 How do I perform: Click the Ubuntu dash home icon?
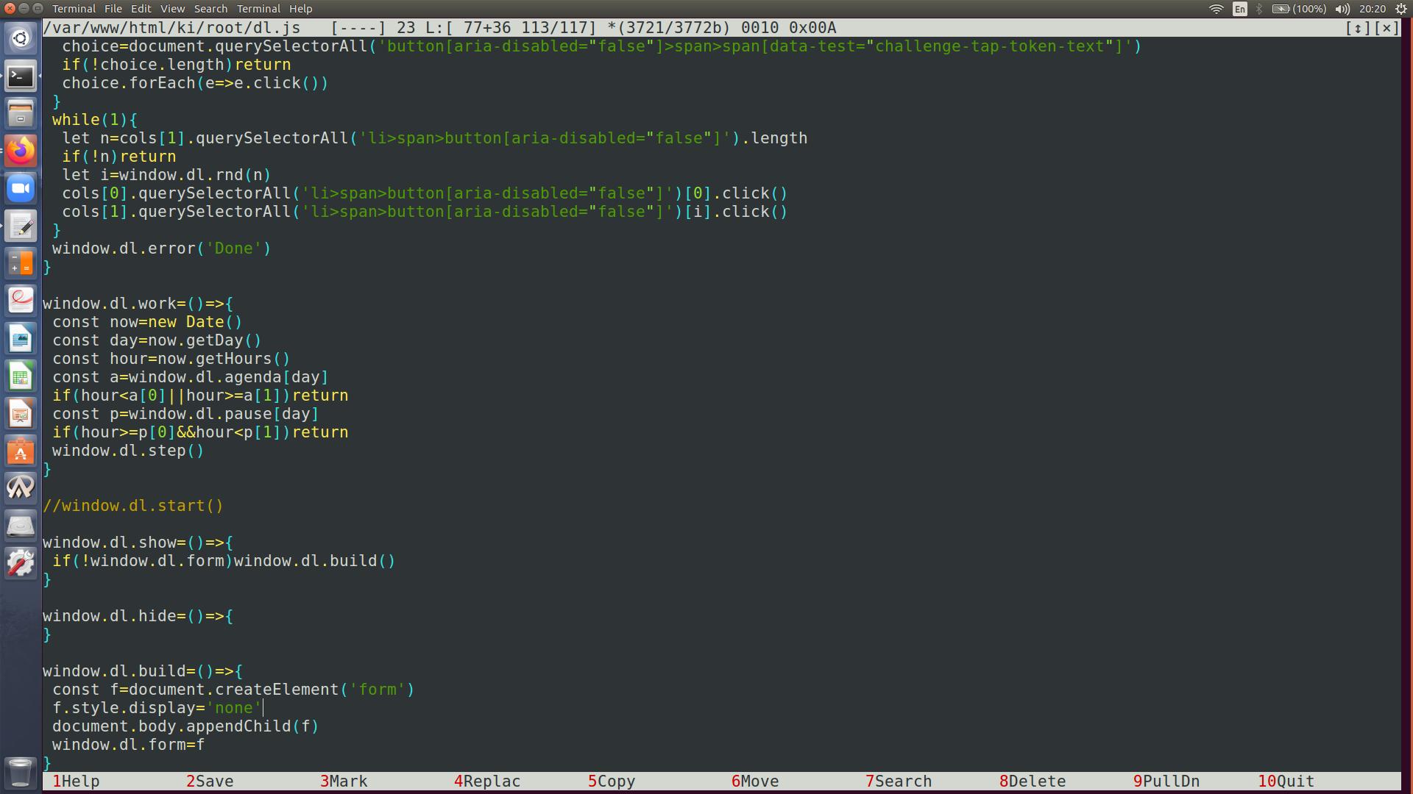click(21, 38)
